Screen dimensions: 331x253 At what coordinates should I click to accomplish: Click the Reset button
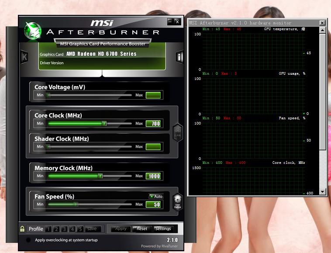[x=141, y=229]
